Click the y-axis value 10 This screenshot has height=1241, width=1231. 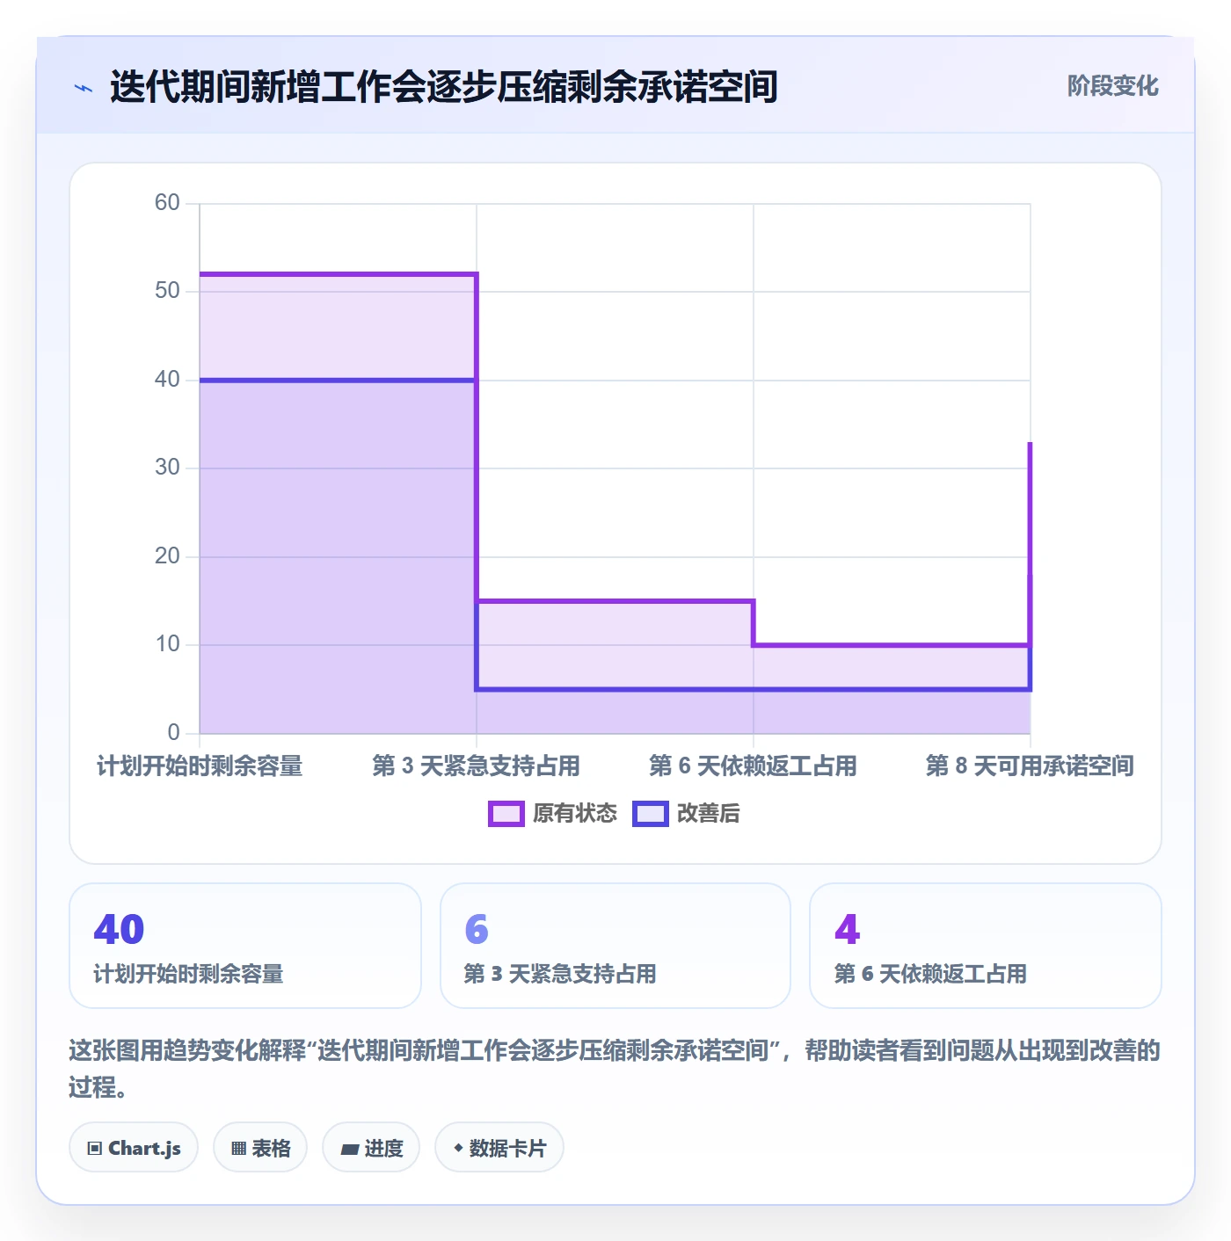click(x=167, y=644)
